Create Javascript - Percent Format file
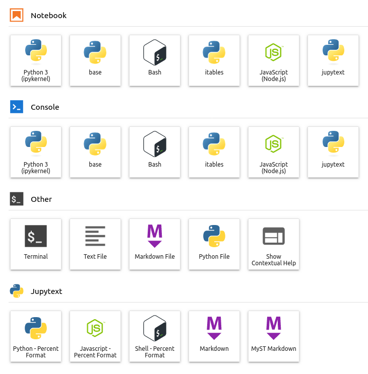This screenshot has width=368, height=374. pos(95,336)
